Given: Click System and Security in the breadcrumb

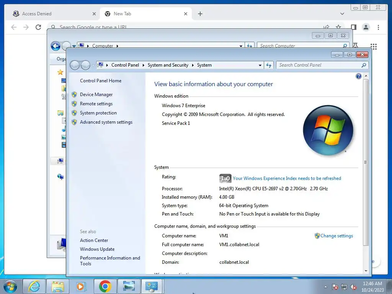Looking at the screenshot, I should (x=168, y=65).
